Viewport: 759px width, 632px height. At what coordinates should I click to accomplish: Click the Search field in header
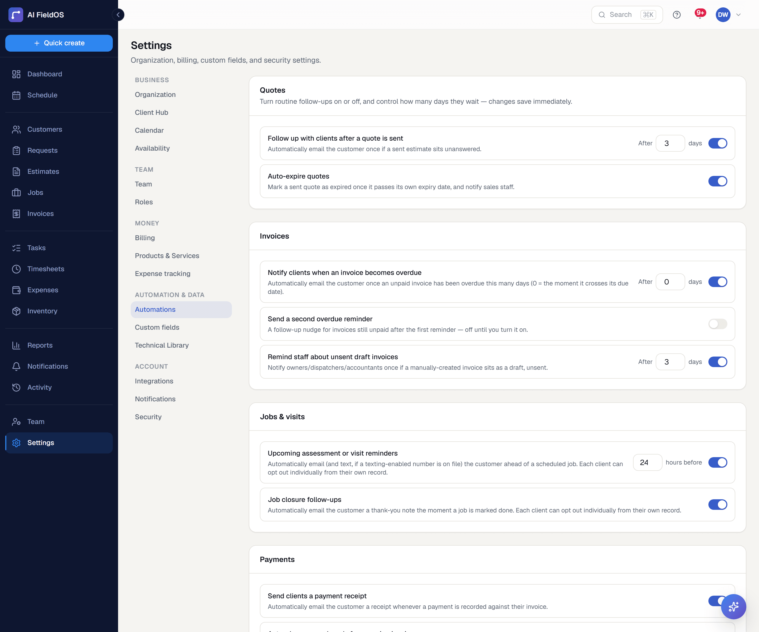[x=627, y=15]
